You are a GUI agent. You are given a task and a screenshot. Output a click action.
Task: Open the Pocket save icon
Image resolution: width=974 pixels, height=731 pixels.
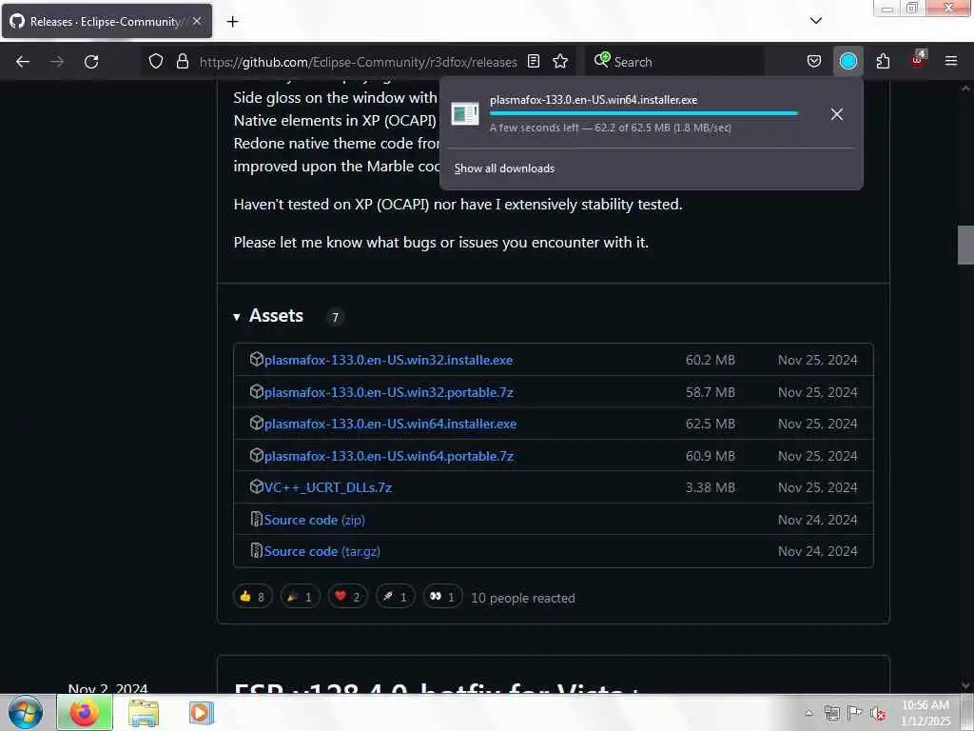[814, 61]
